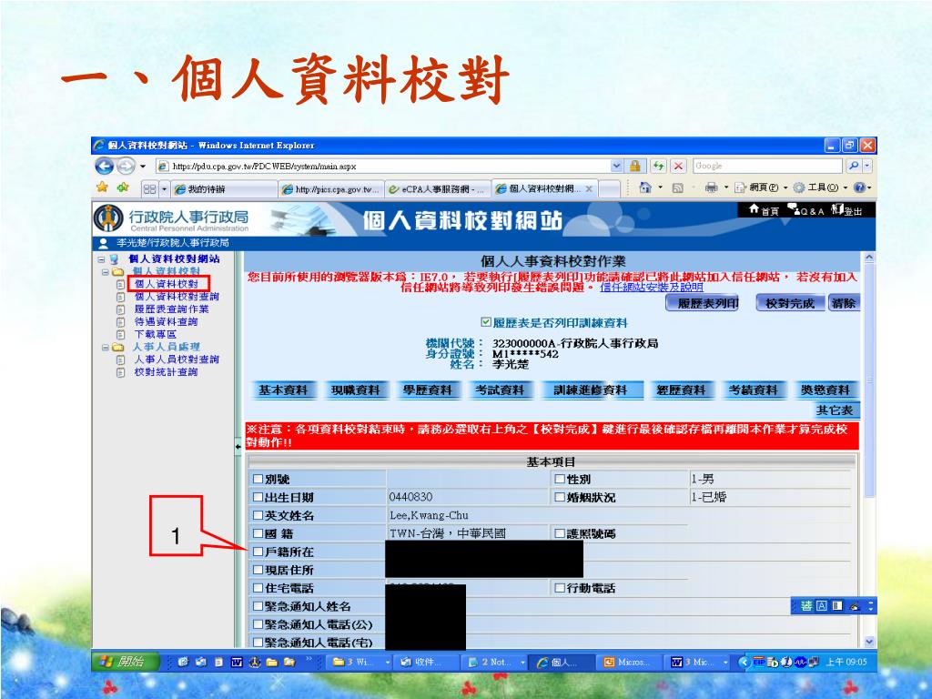Image resolution: width=932 pixels, height=699 pixels.
Task: Open the Micros... PowerPoint taskbar item
Action: (x=629, y=662)
